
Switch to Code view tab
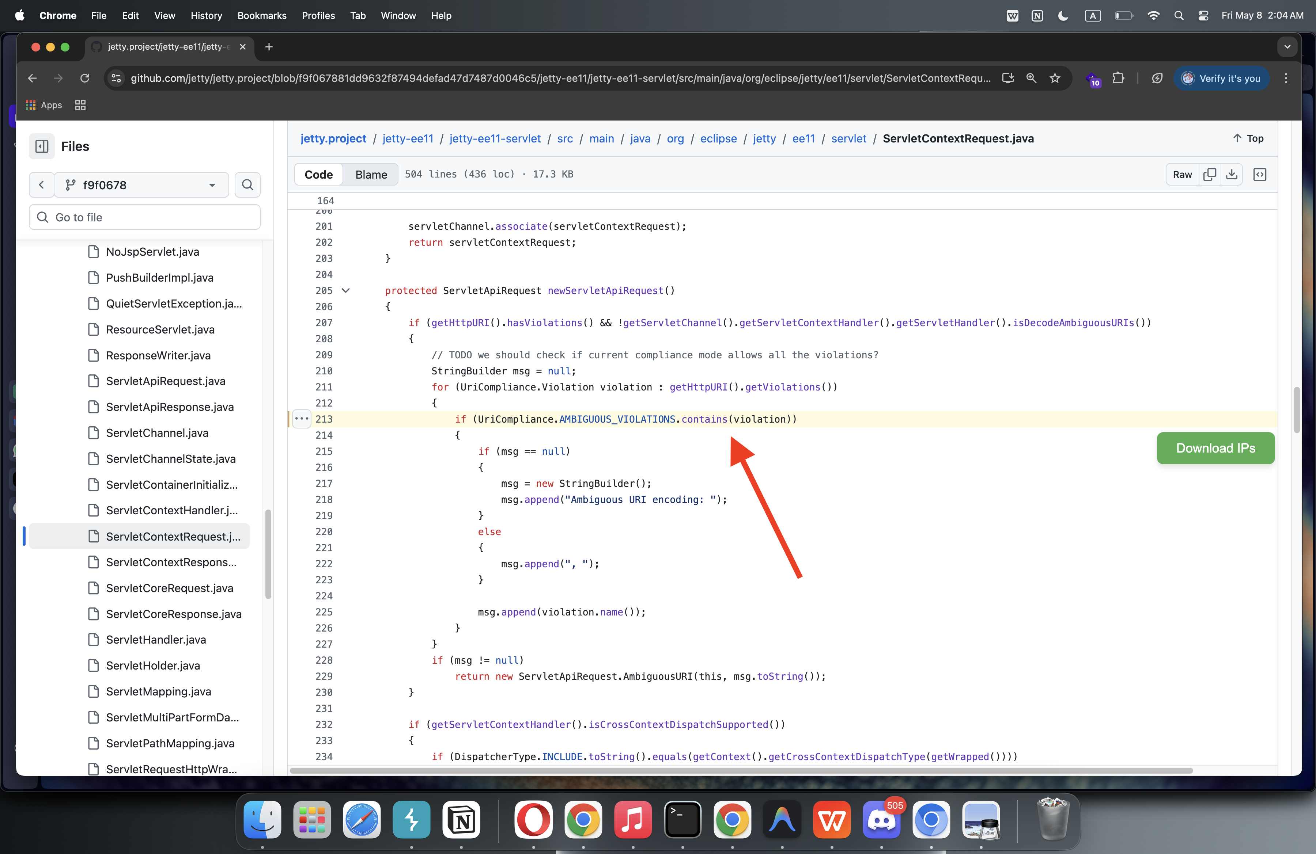(318, 175)
